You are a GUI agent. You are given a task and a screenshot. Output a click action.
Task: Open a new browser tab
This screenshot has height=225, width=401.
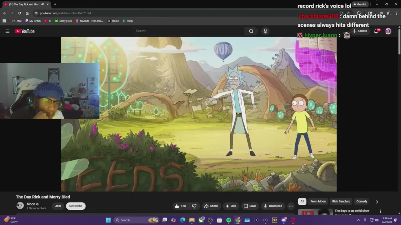click(55, 4)
